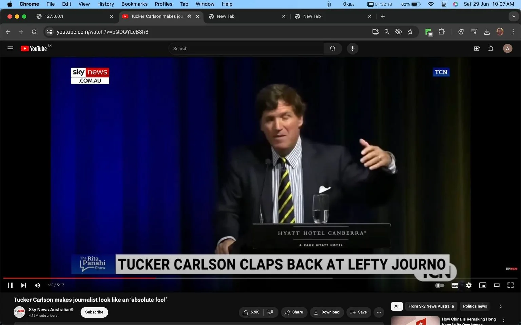Enter full screen mode
Image resolution: width=521 pixels, height=325 pixels.
pos(510,285)
